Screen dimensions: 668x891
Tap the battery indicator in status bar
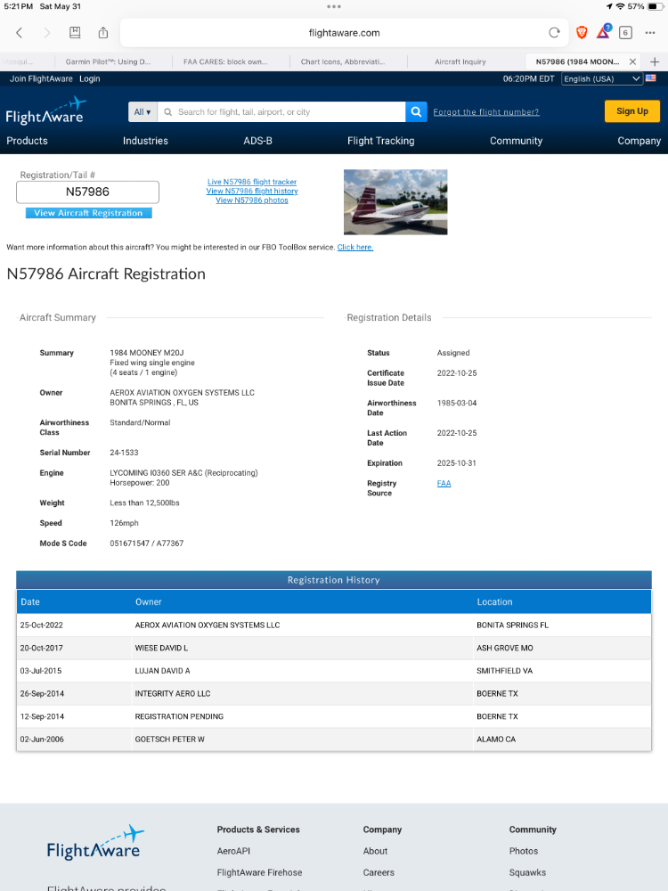click(656, 6)
